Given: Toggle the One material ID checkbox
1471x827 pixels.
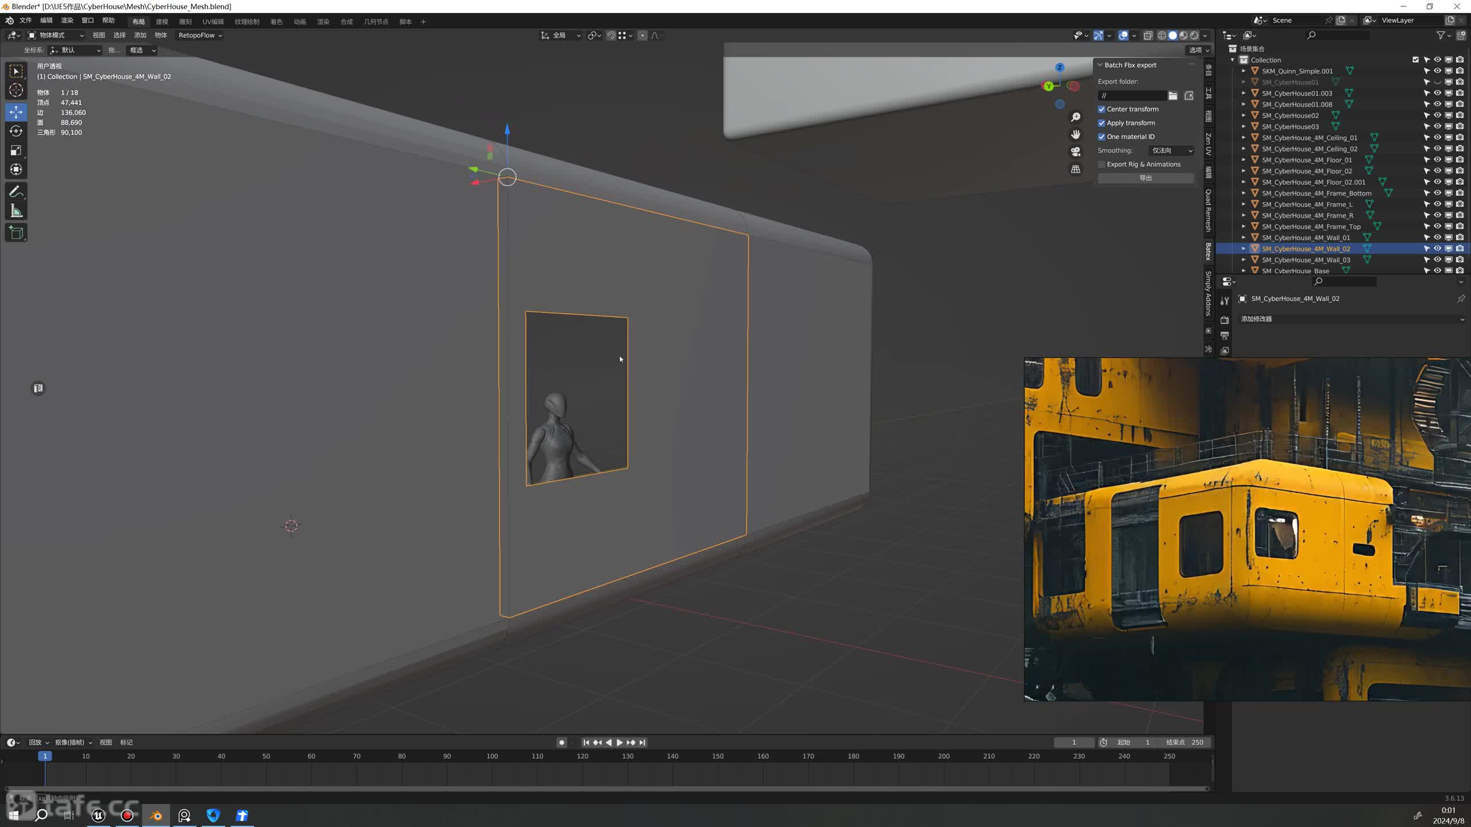Looking at the screenshot, I should [1102, 137].
